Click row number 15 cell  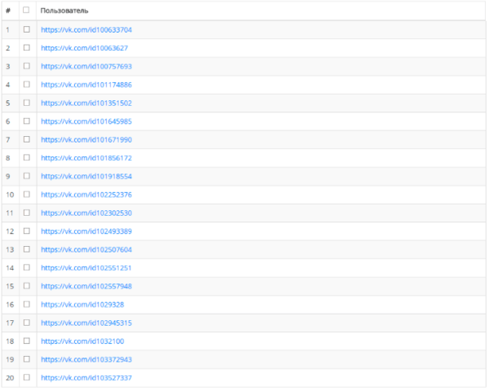click(11, 286)
